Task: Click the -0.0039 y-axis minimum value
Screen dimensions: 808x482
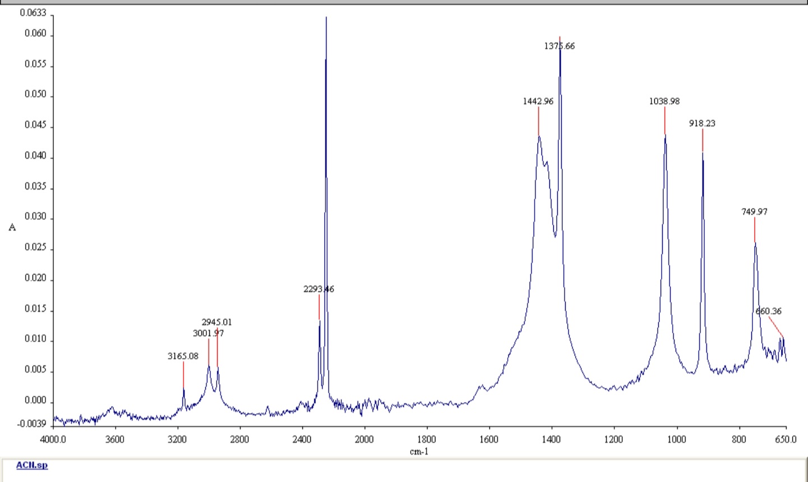Action: coord(33,424)
